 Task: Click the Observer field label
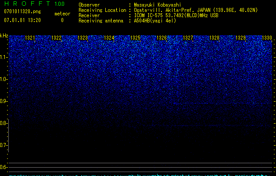89,5
